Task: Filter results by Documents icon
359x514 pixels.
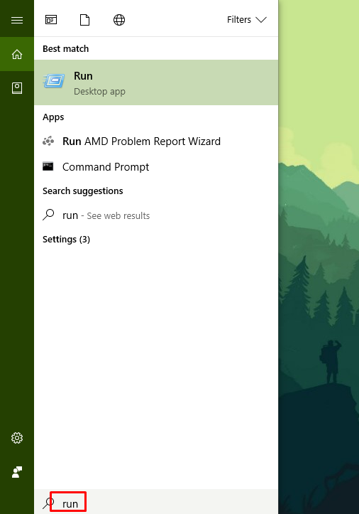Action: tap(84, 20)
